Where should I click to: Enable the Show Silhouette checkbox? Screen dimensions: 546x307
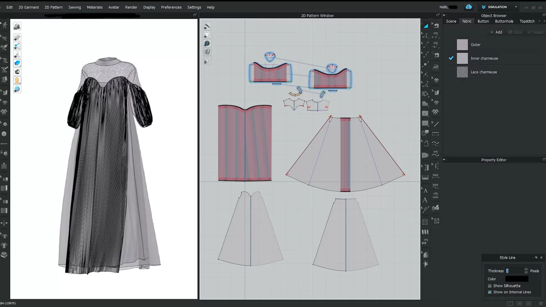click(490, 285)
